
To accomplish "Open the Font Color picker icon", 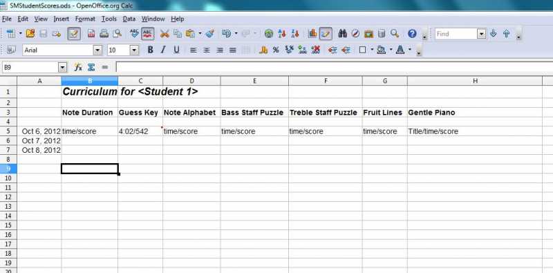I will [x=400, y=50].
